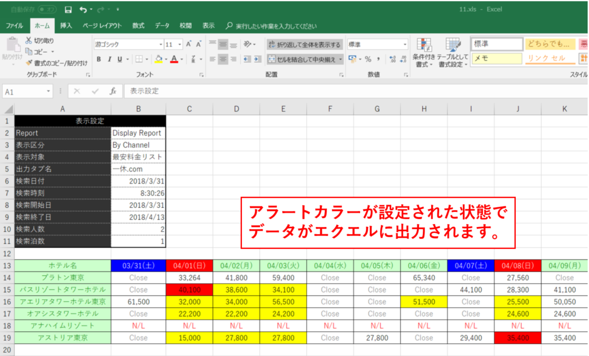Click the Insert Function fx icon
The height and width of the screenshot is (356, 589).
click(113, 91)
